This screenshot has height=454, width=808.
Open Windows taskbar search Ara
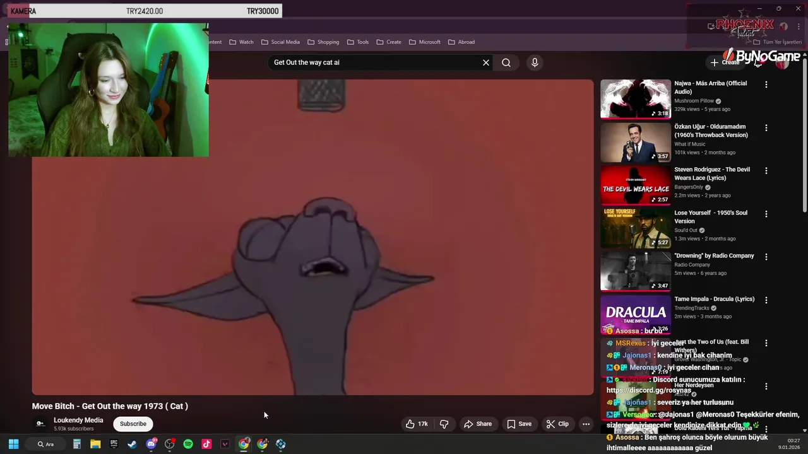click(x=45, y=444)
